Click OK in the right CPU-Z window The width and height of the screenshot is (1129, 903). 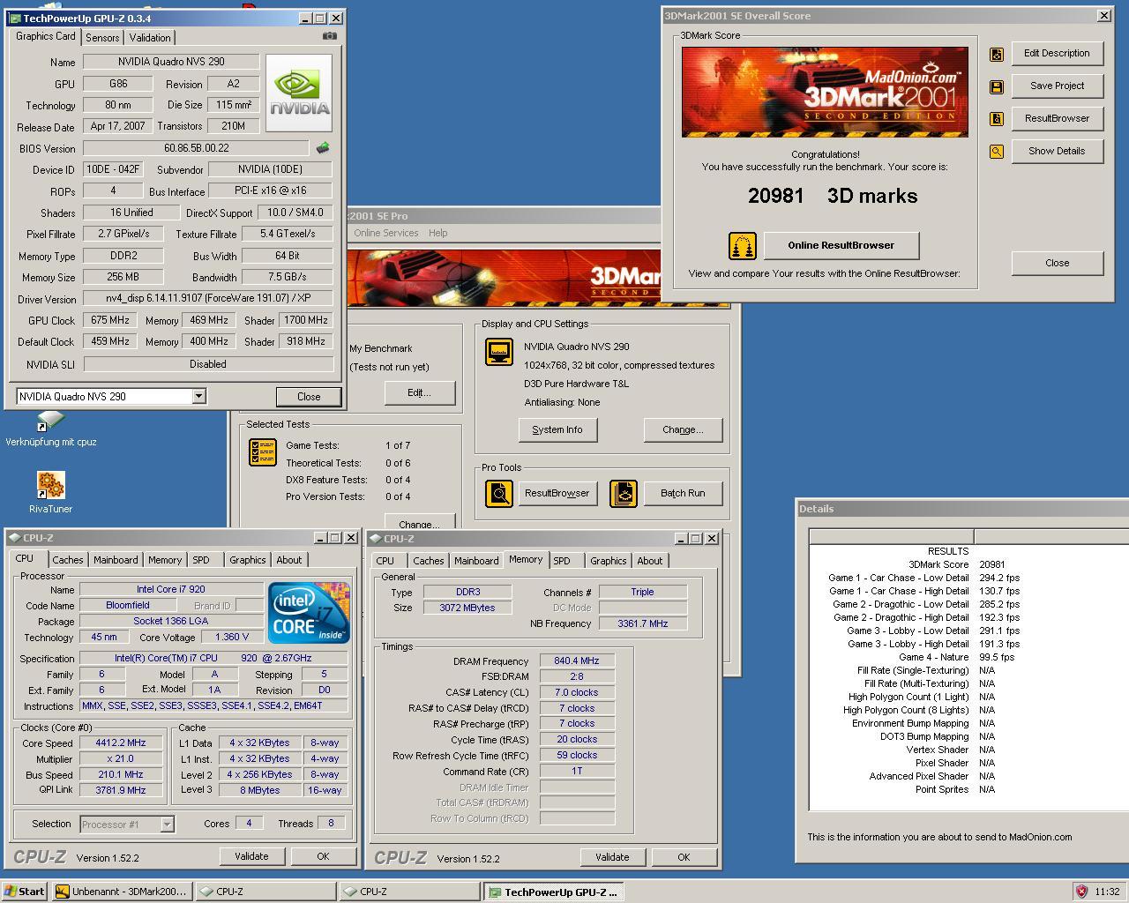[x=684, y=857]
